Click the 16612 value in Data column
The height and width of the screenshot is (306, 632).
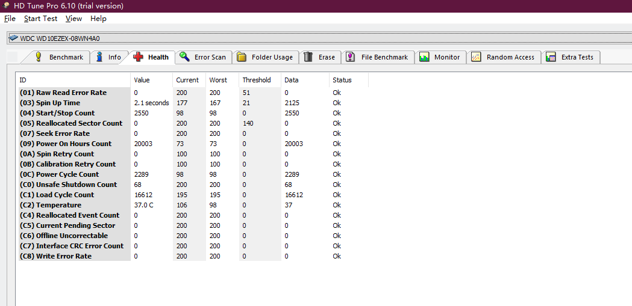(x=294, y=195)
